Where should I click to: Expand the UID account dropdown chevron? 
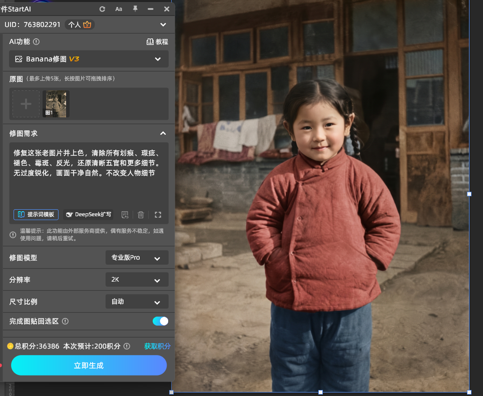[x=163, y=24]
